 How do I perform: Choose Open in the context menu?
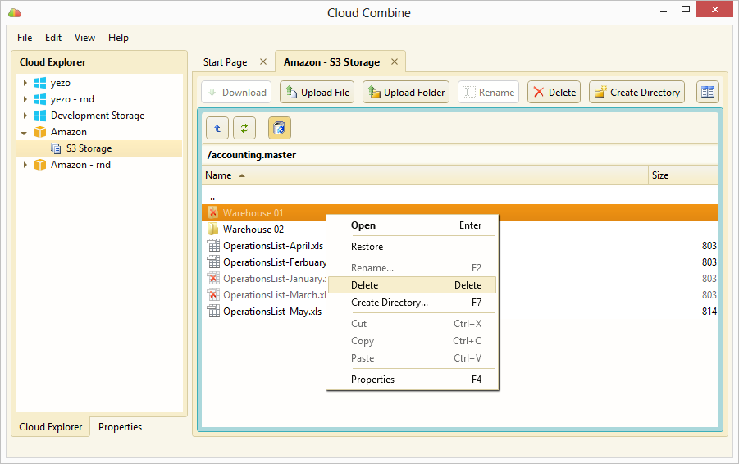tap(412, 225)
